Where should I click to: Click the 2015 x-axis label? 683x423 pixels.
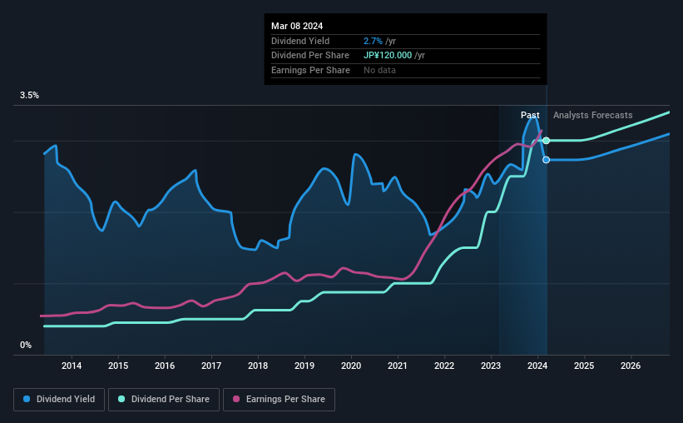(118, 366)
